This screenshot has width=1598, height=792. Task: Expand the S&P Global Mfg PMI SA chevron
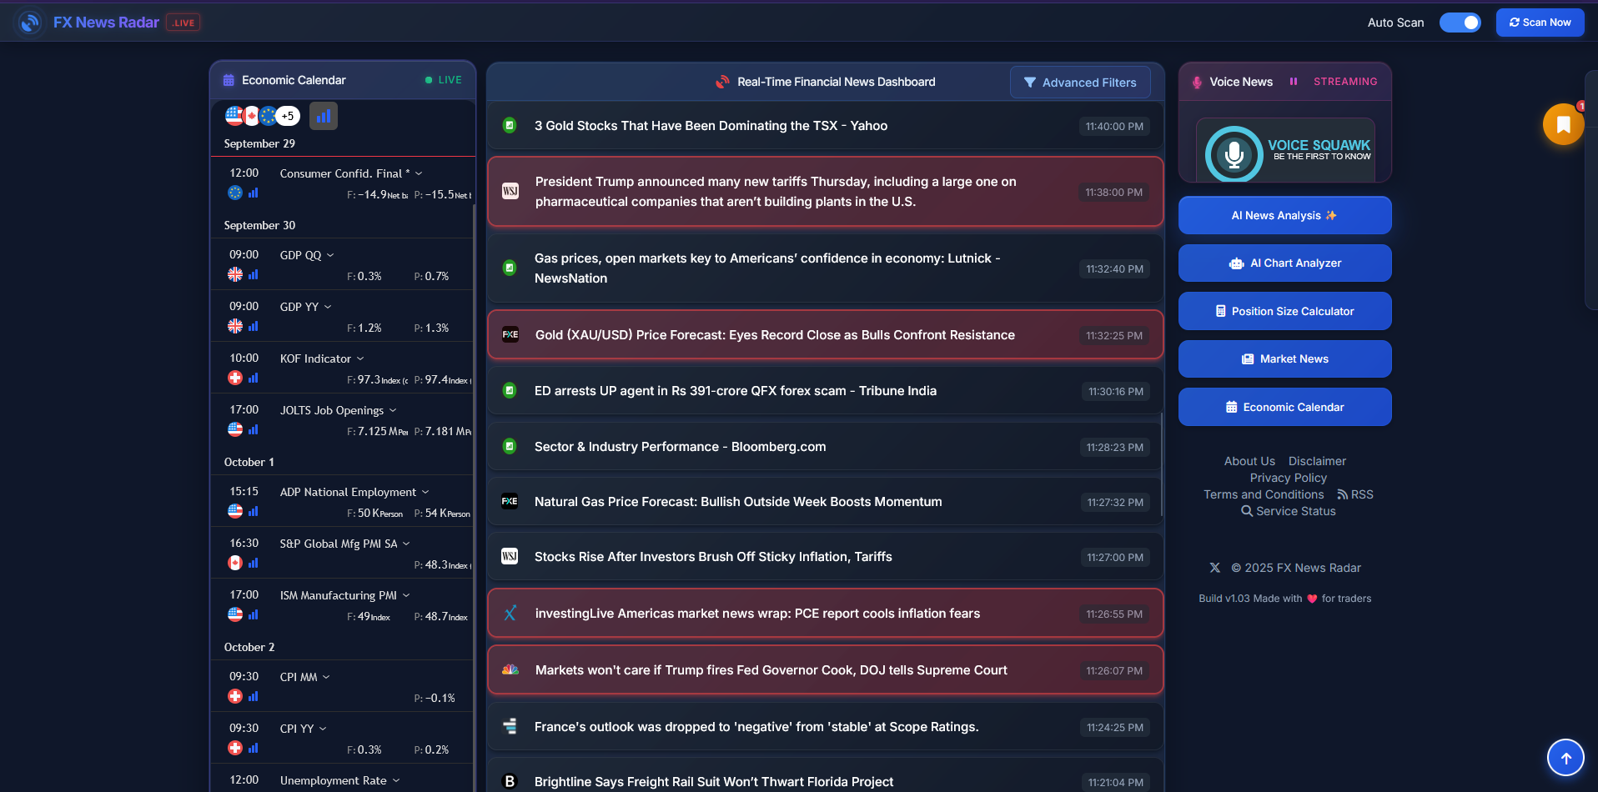pyautogui.click(x=406, y=544)
